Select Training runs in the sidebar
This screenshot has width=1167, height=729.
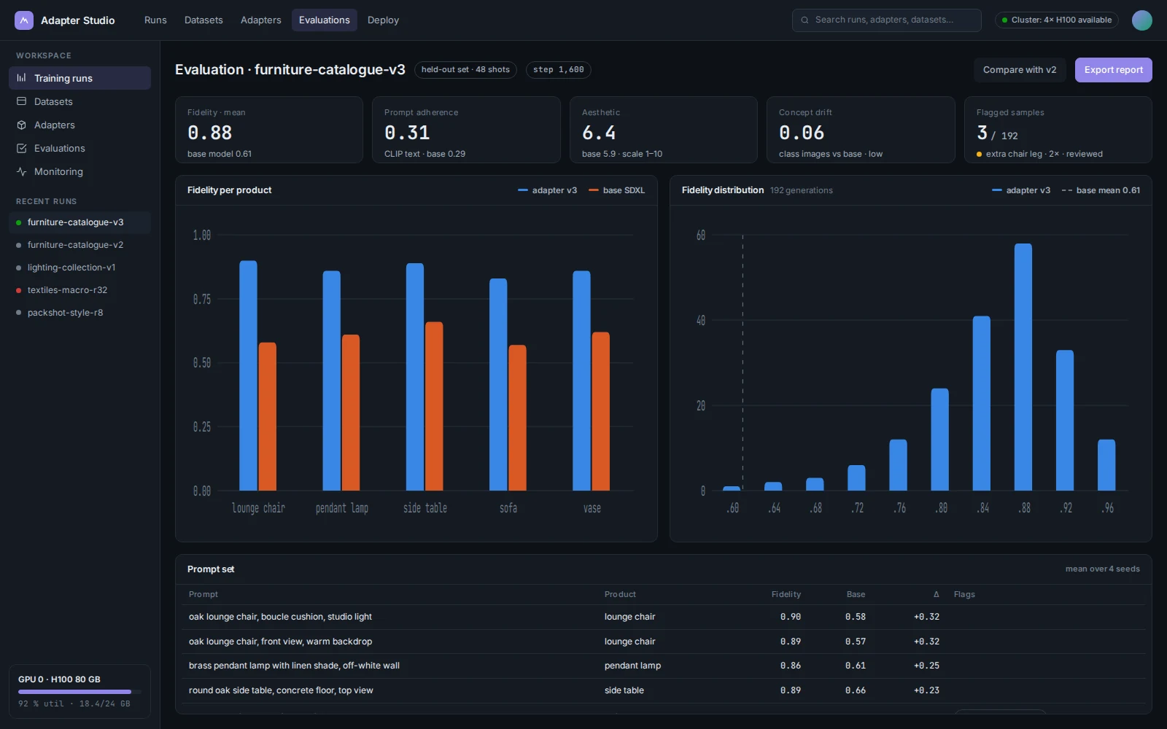[80, 78]
